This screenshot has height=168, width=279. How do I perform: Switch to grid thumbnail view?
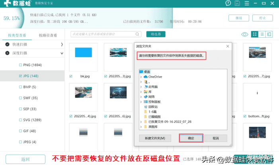coord(255,34)
